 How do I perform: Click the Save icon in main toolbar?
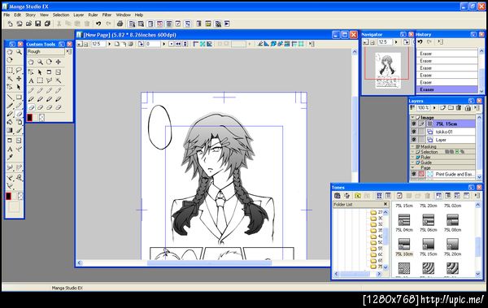pyautogui.click(x=37, y=24)
